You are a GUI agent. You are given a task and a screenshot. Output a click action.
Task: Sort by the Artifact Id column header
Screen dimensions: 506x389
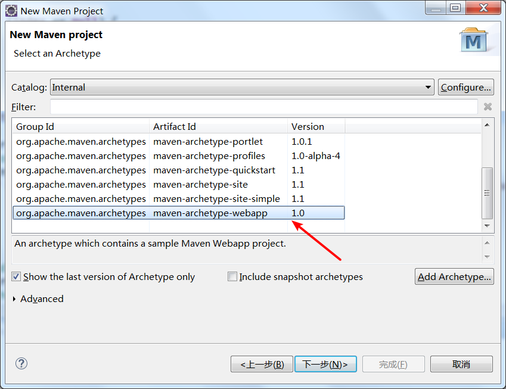coord(219,126)
